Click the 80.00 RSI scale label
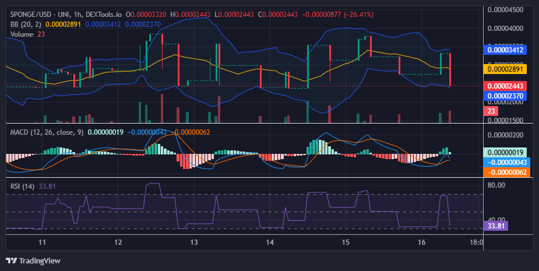 [496, 185]
